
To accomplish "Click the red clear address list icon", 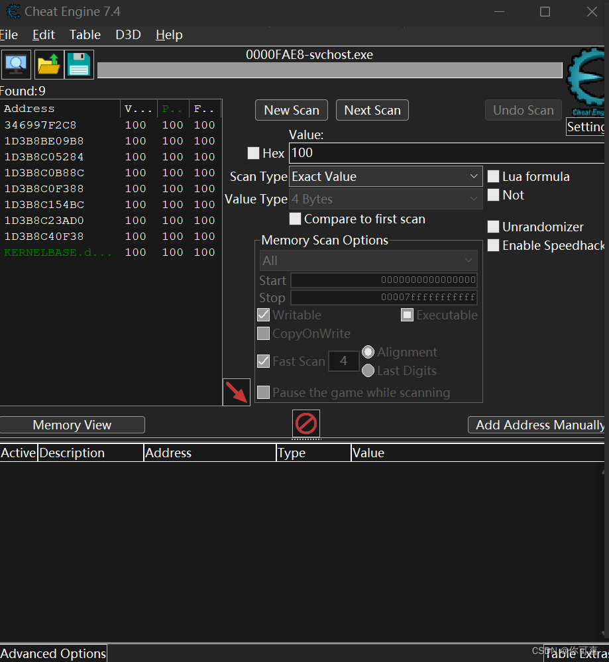I will point(306,423).
